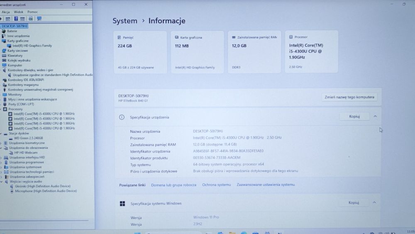Click the Monitory icon in the tree
This screenshot has width=415, height=234.
(x=5, y=95)
